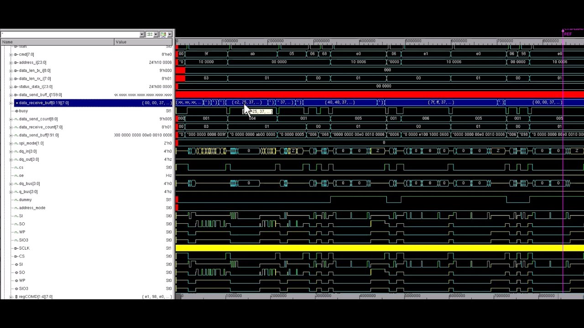Click input port icon of data_send_buff_i[159:0]
Image resolution: width=584 pixels, height=328 pixels.
click(x=16, y=95)
